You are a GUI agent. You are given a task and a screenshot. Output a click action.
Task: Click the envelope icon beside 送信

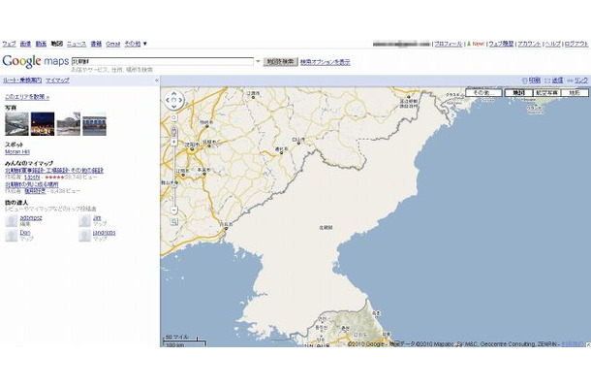pos(547,81)
